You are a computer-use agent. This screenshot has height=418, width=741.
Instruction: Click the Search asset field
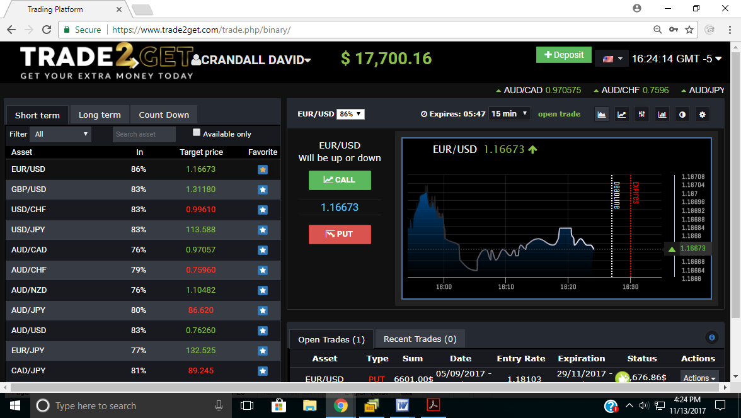coord(144,134)
